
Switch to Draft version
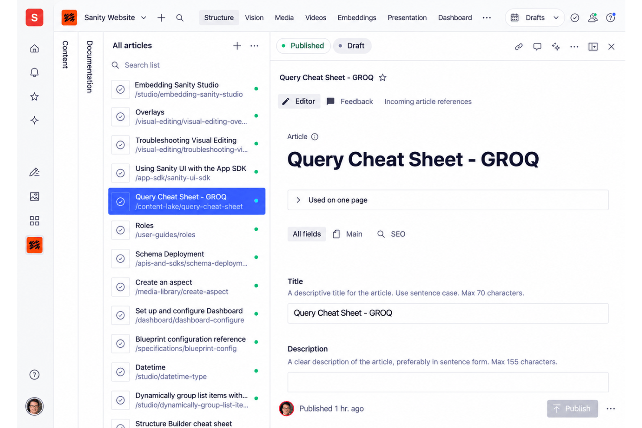(x=352, y=46)
